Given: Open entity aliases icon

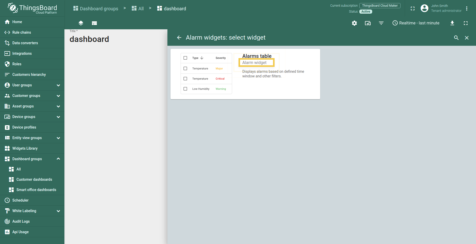Looking at the screenshot, I should [x=368, y=23].
